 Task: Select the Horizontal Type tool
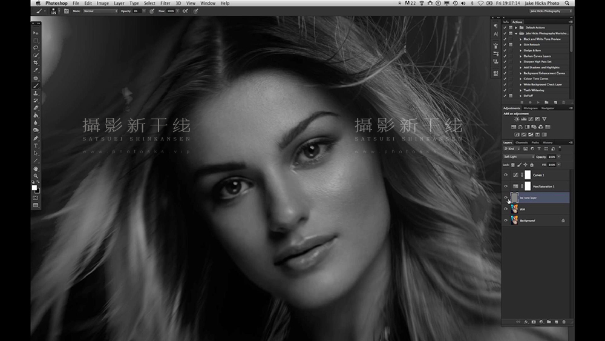point(36,145)
